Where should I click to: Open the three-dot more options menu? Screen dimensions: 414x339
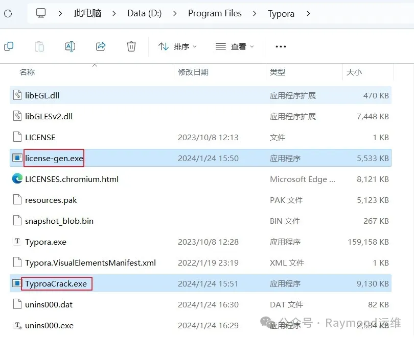tap(281, 46)
